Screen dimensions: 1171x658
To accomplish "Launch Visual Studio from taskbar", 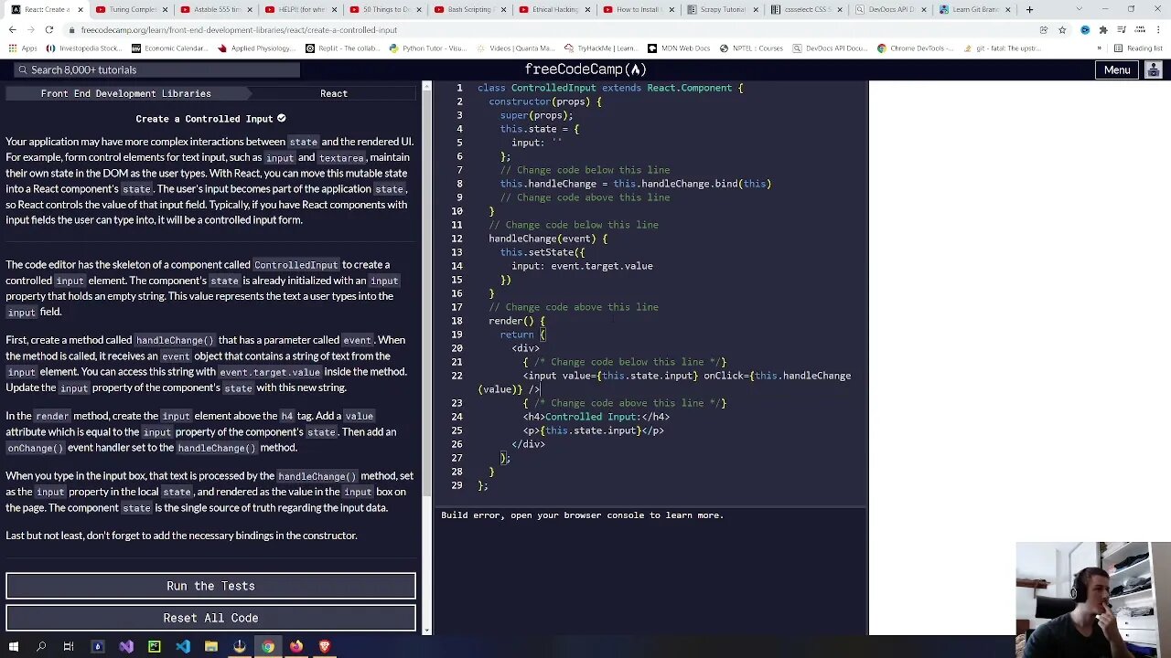I will coord(126,646).
